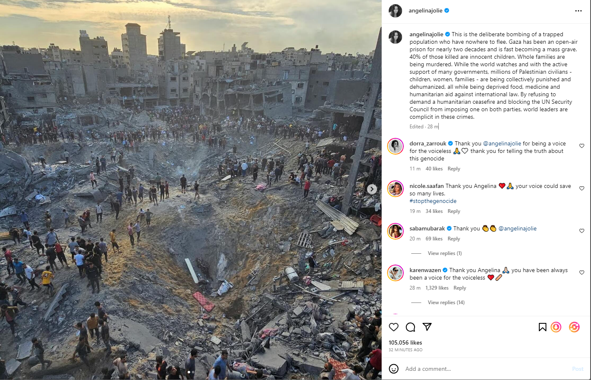591x380 pixels.
Task: Open the three-dot more options menu
Action: pos(578,11)
